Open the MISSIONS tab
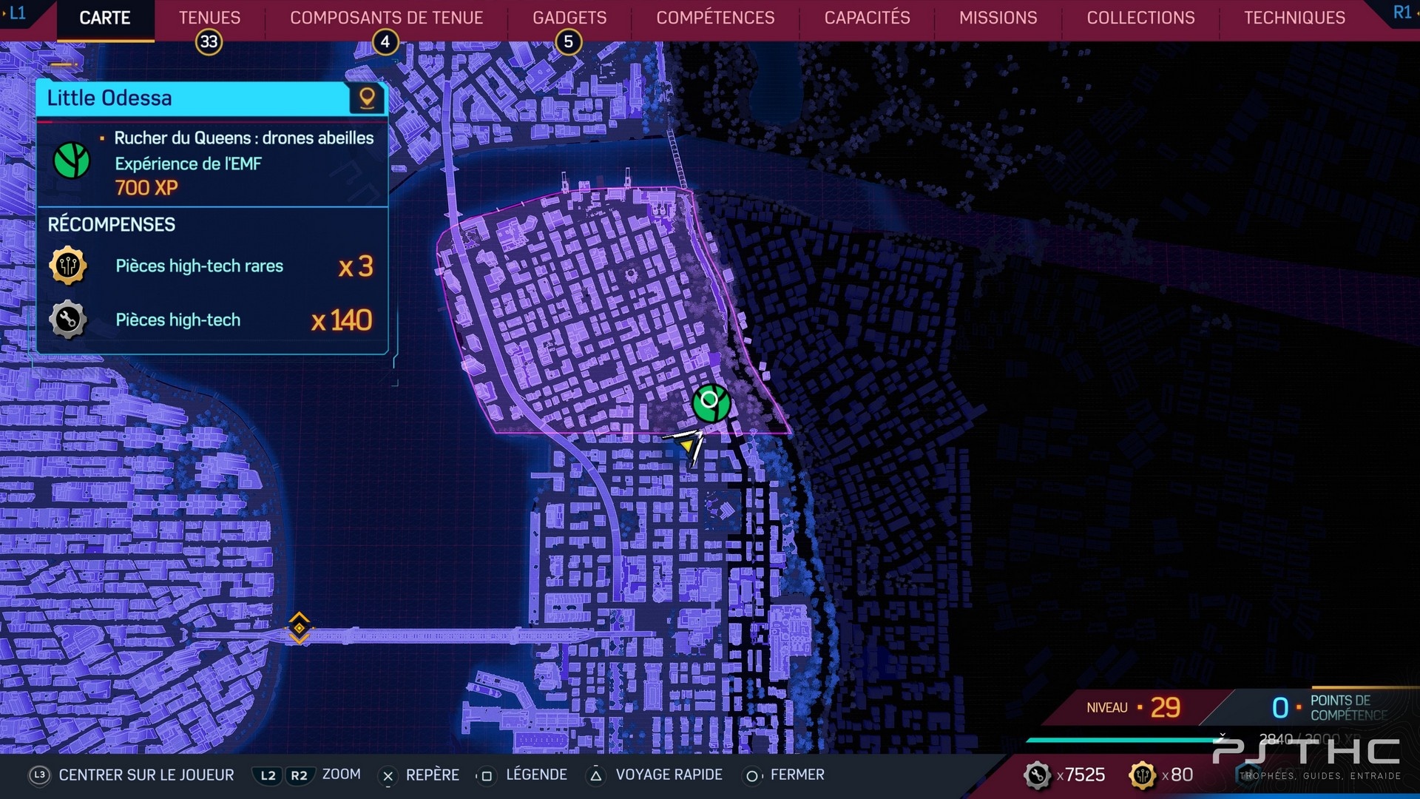Screen dimensions: 1420x799 pyautogui.click(x=998, y=18)
